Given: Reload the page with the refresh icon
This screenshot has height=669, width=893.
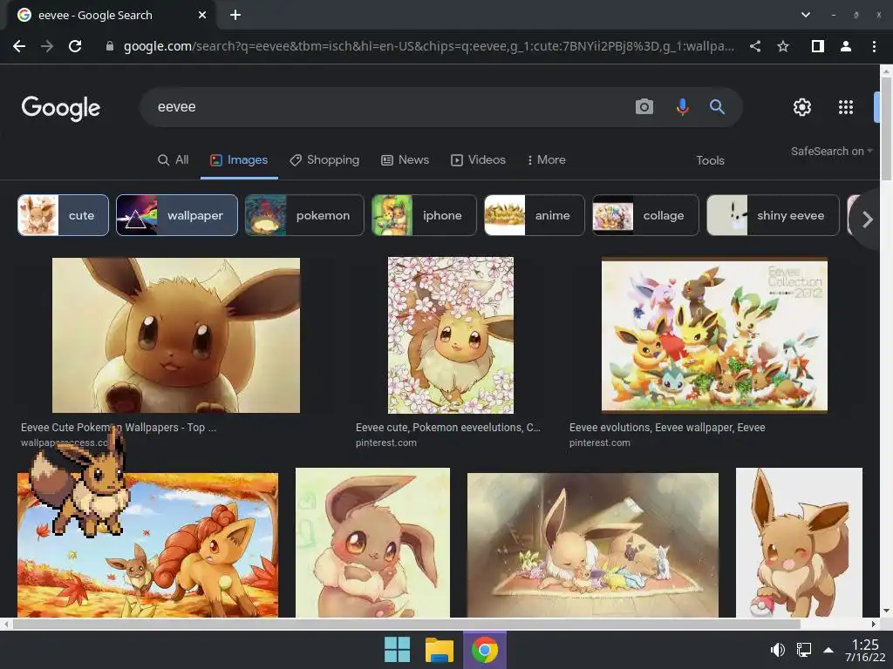Looking at the screenshot, I should [75, 46].
